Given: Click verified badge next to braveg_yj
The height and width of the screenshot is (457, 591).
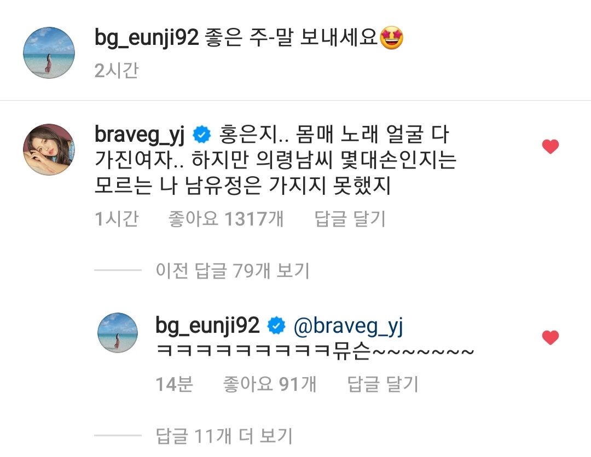Looking at the screenshot, I should (202, 135).
